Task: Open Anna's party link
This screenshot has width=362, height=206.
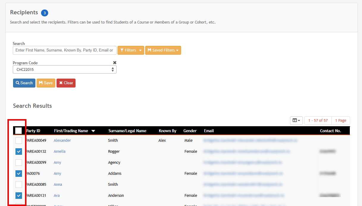Action: point(58,185)
